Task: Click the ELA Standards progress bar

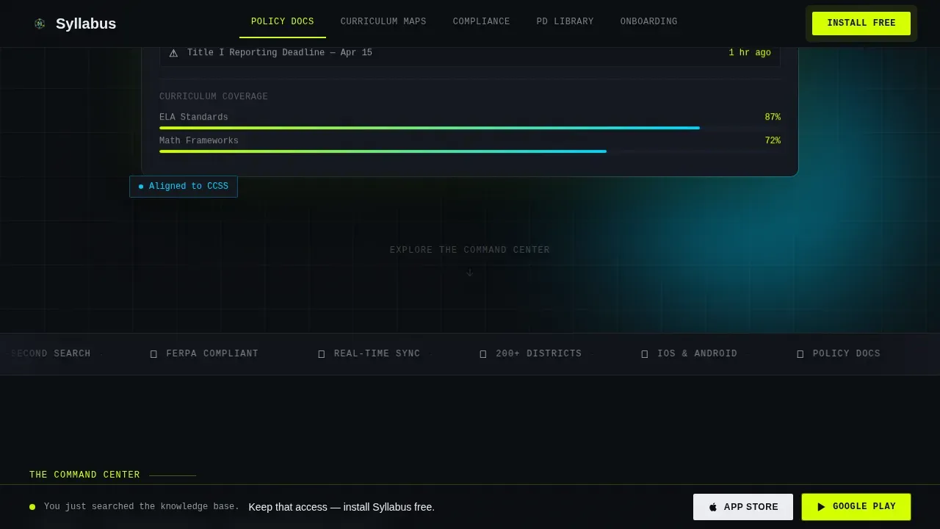Action: pos(470,128)
